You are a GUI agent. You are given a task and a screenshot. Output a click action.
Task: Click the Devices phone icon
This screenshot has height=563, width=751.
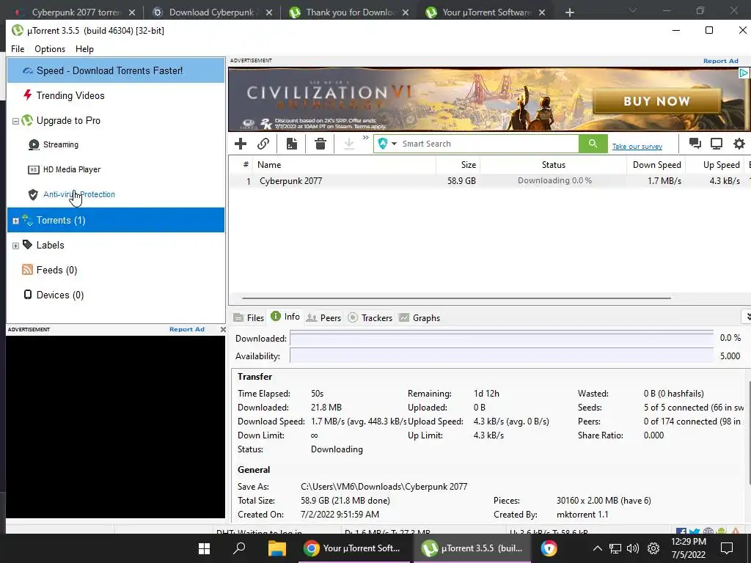(28, 295)
